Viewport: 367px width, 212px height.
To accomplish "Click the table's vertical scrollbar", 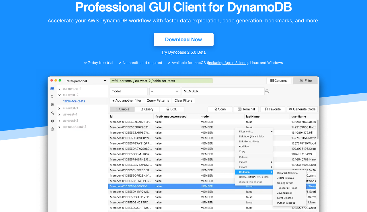I will point(317,129).
